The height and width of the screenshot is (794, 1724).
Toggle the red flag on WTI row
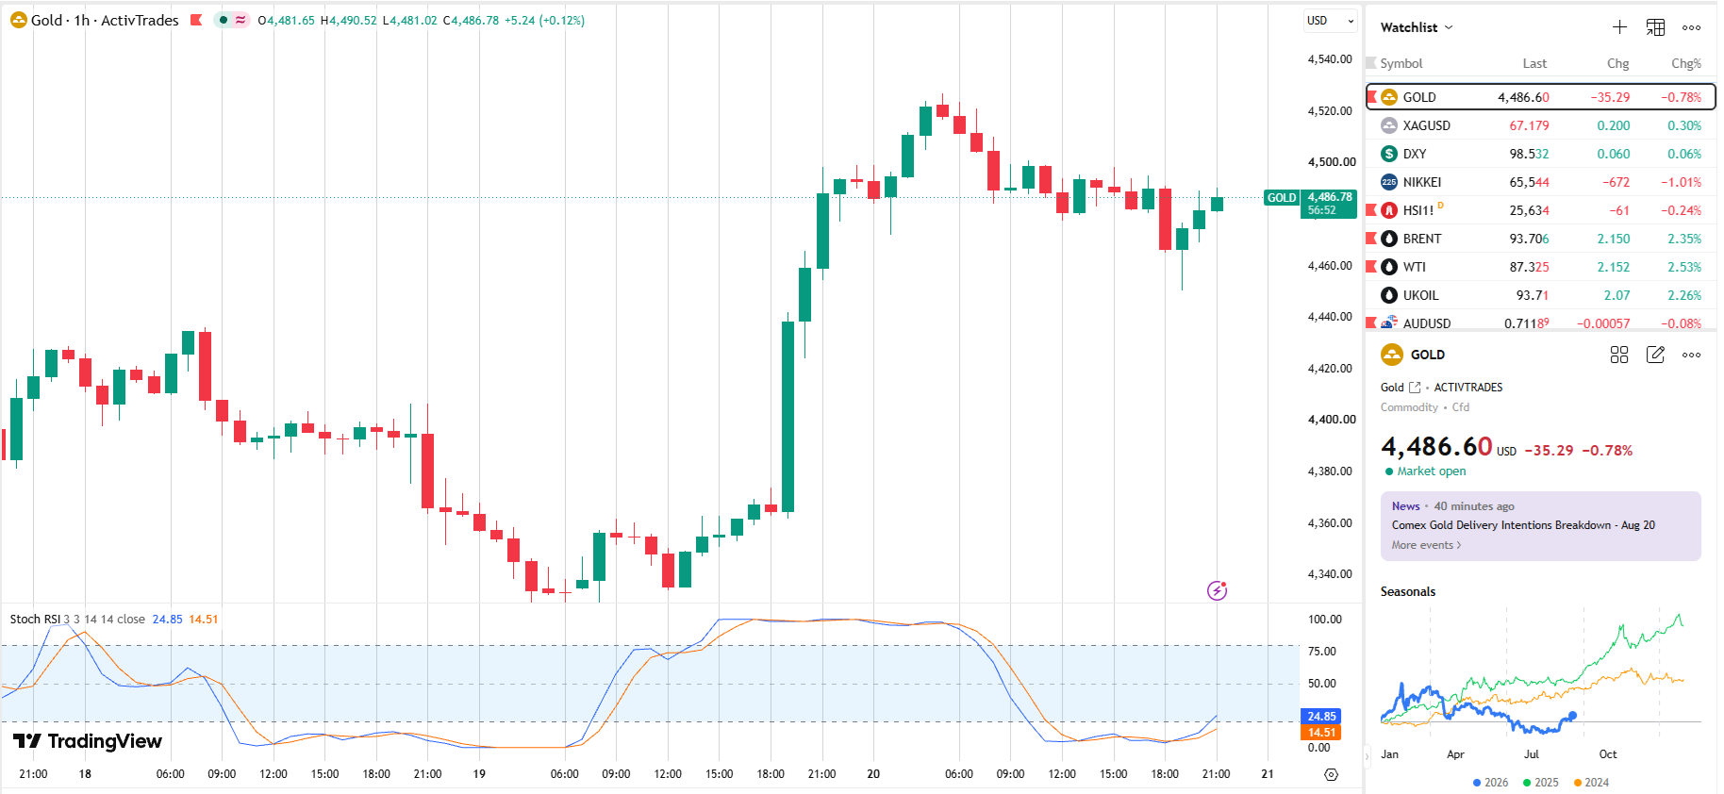(x=1371, y=267)
